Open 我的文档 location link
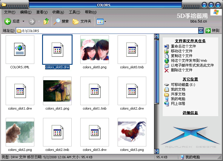Image resolution: width=223 pixels, height=161 pixels. 178,89
